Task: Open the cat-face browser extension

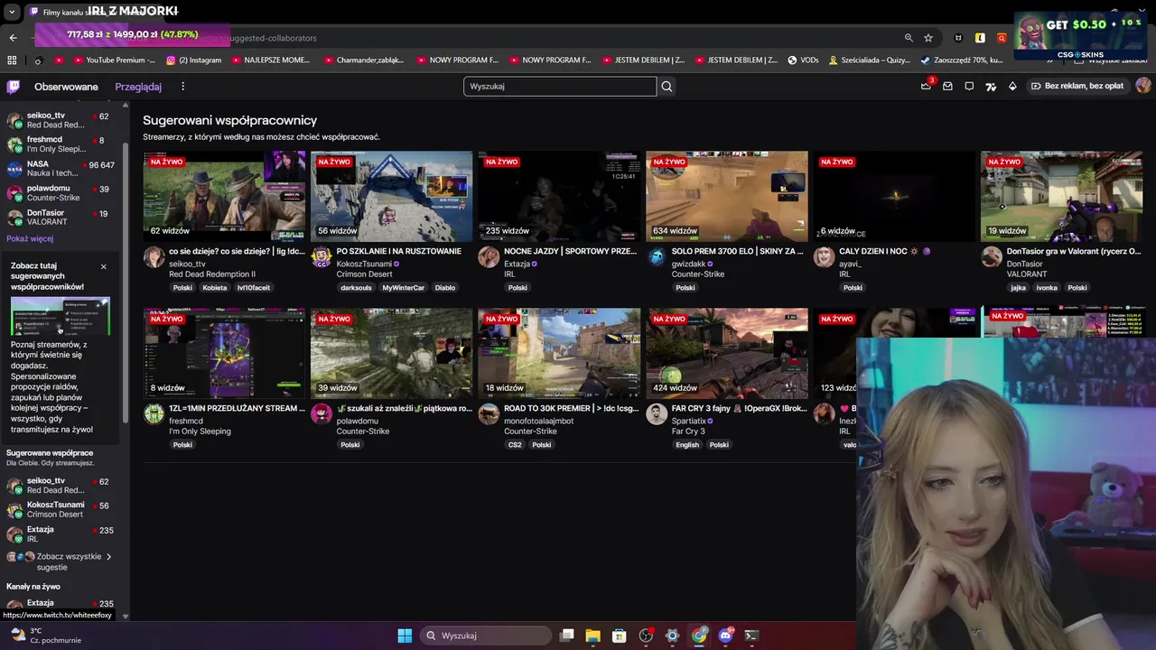Action: click(958, 38)
